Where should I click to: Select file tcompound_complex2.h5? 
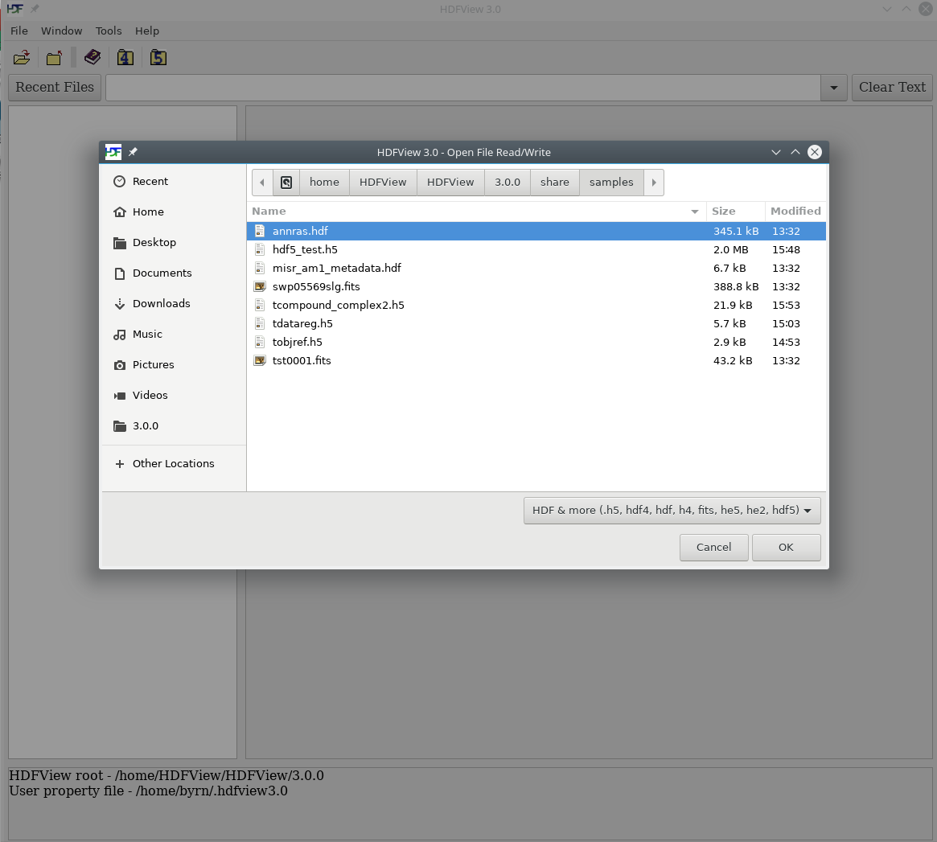[x=536, y=305]
